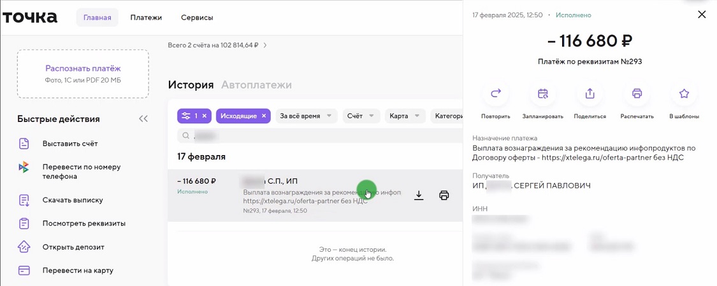Click Платёж по реквизитам №293 heading

tap(590, 62)
